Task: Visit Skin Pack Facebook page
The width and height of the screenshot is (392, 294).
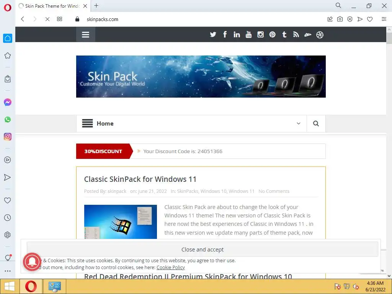Action: coord(225,34)
